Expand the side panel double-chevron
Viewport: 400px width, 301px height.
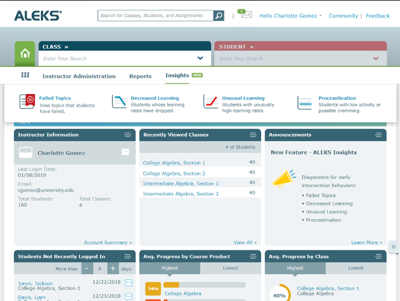point(394,246)
